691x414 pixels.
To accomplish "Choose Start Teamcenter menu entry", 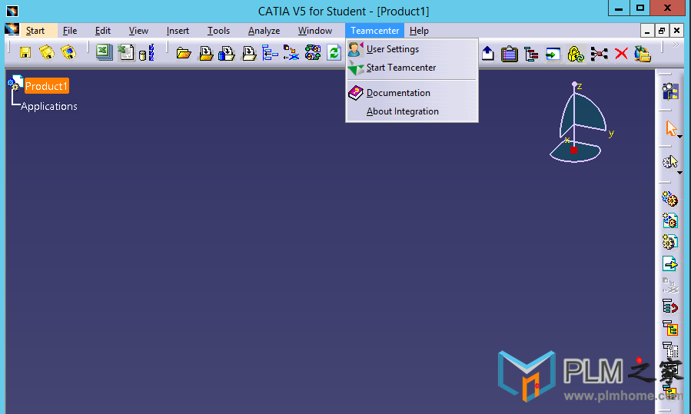I will pyautogui.click(x=412, y=68).
